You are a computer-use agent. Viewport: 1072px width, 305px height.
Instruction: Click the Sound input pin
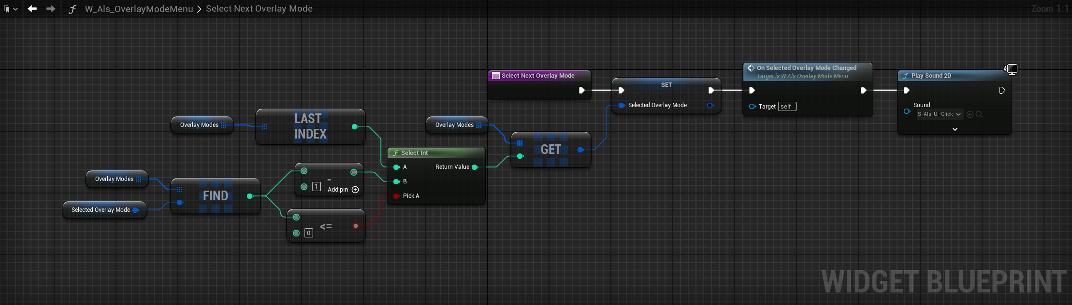pos(907,111)
